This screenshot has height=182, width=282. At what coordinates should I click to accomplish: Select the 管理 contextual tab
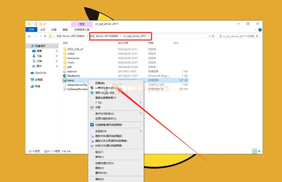(x=82, y=24)
